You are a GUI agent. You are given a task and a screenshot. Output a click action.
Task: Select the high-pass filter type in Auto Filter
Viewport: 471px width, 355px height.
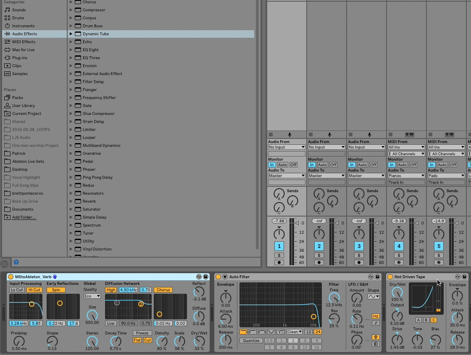tap(253, 332)
